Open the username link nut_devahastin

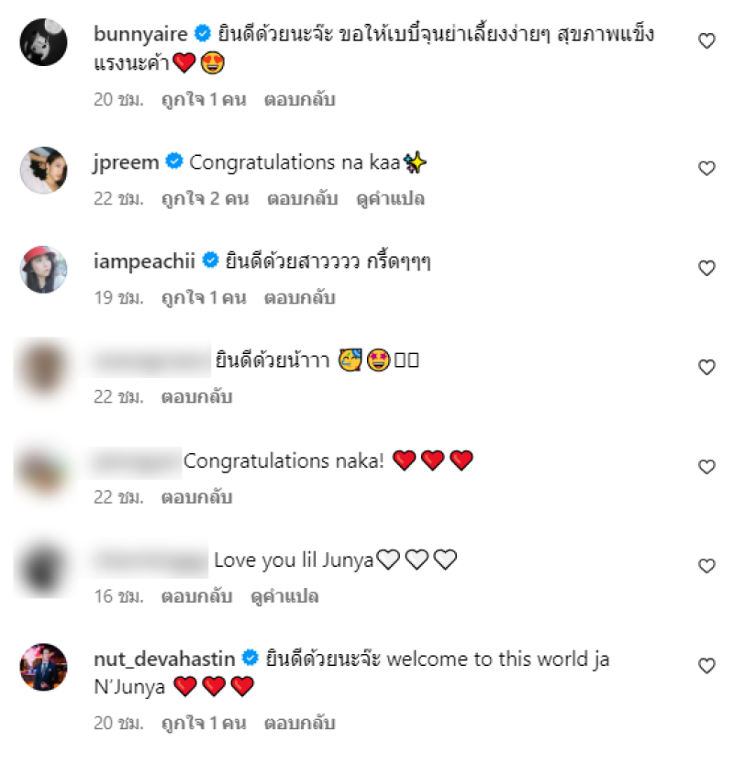[x=164, y=660]
